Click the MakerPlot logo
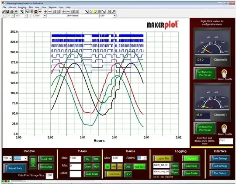This screenshot has width=236, height=184. pyautogui.click(x=163, y=25)
